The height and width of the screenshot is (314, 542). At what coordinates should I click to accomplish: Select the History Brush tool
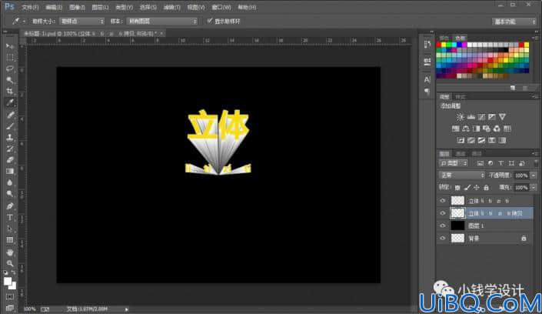[10, 149]
